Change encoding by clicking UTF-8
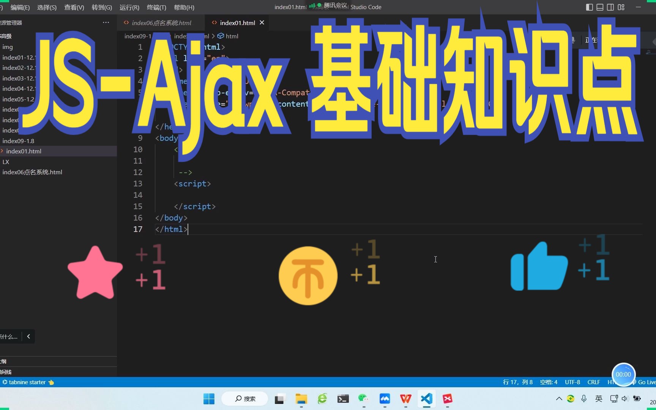Viewport: 656px width, 410px height. click(x=572, y=382)
